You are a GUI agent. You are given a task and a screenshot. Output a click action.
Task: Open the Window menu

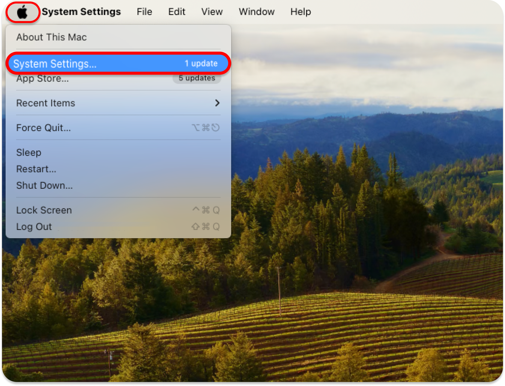pos(257,12)
